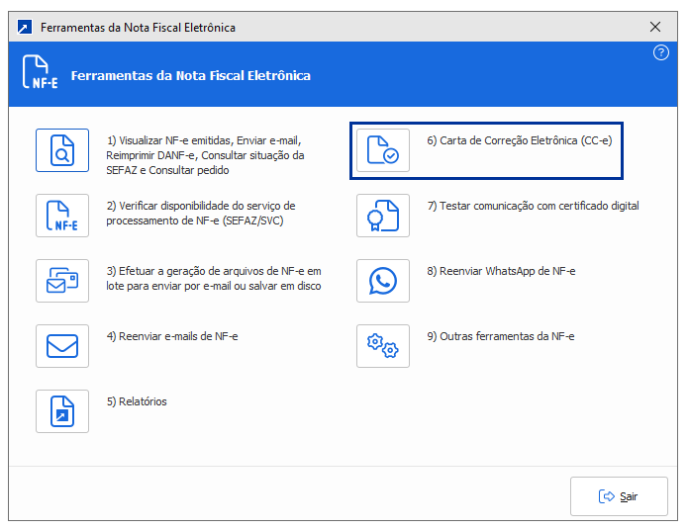Open '5) Relatórios' text label
This screenshot has width=688, height=530.
137,401
